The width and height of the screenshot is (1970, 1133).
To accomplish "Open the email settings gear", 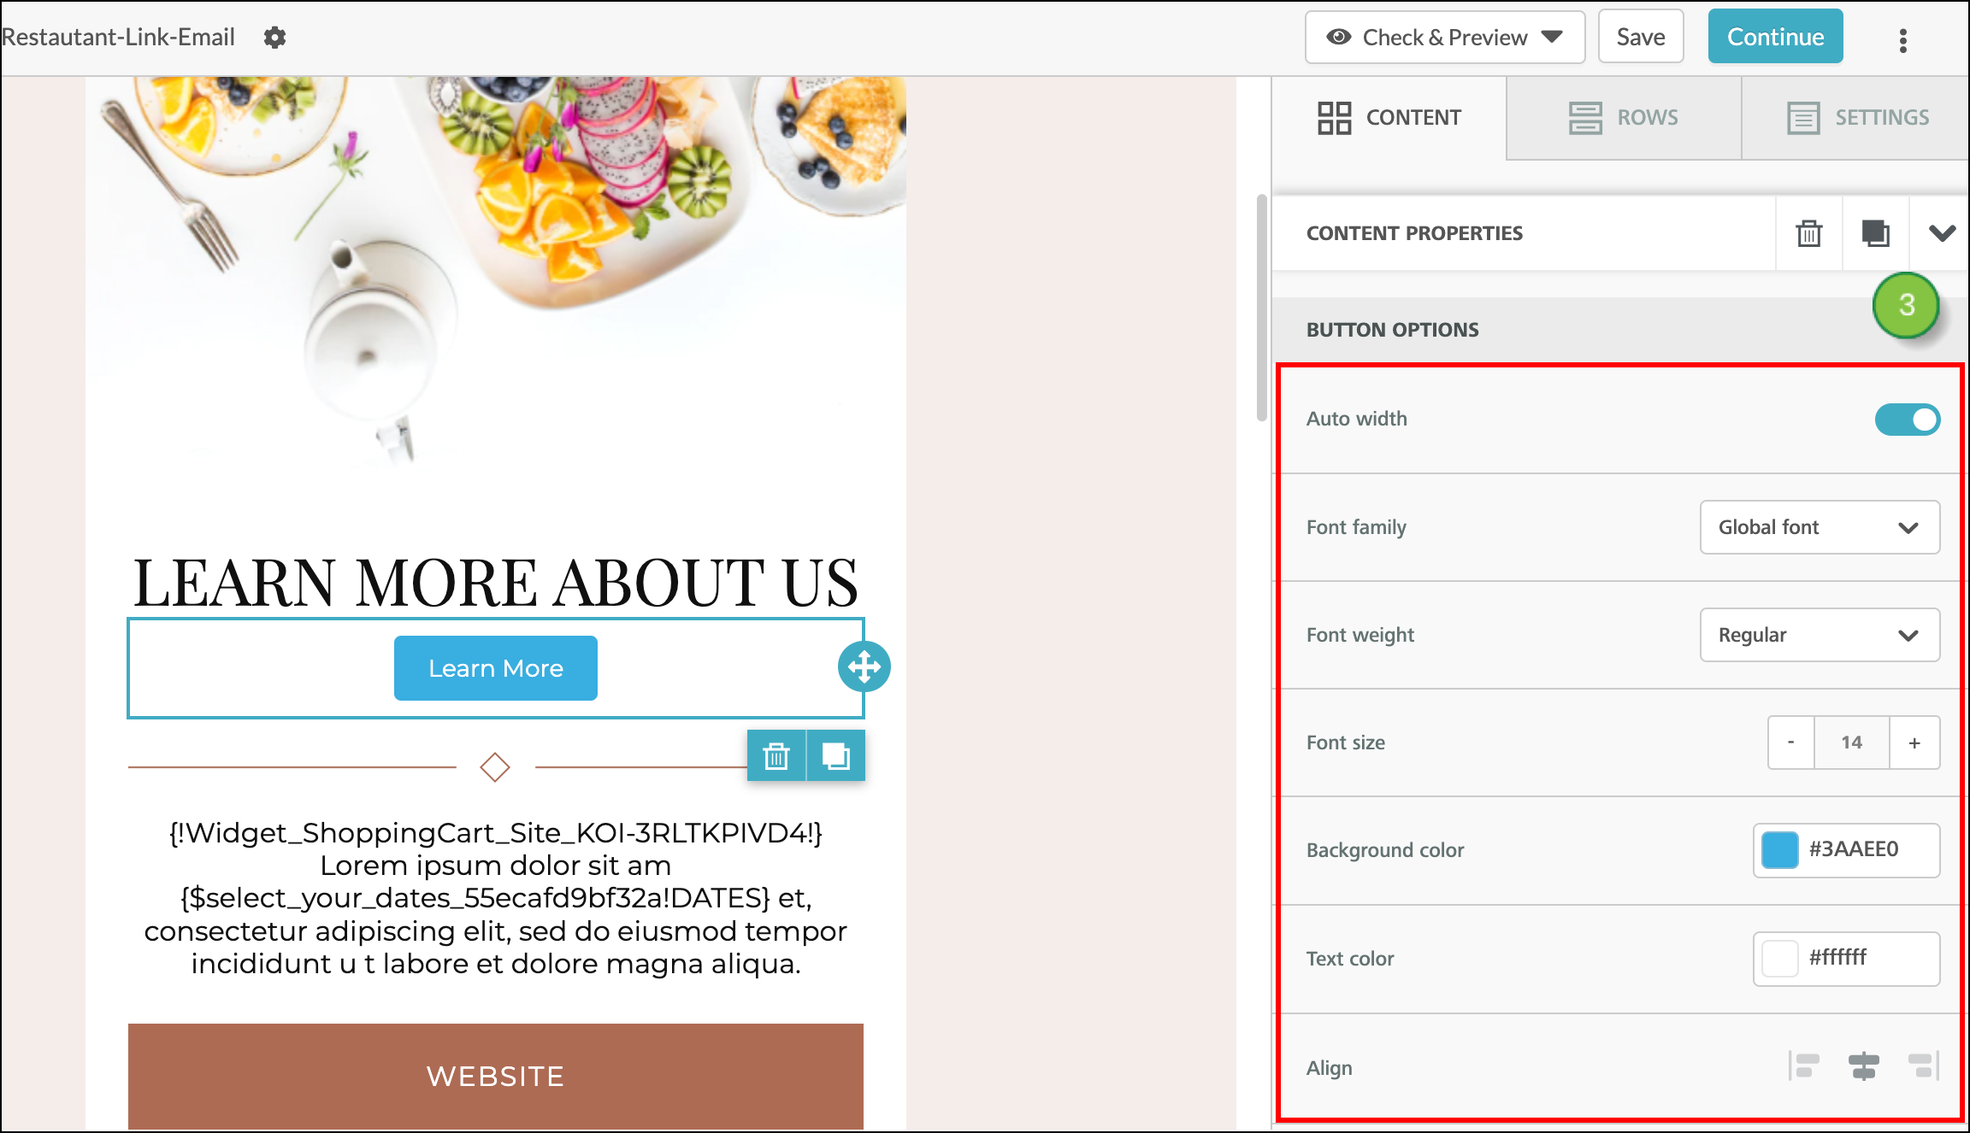I will [x=274, y=37].
